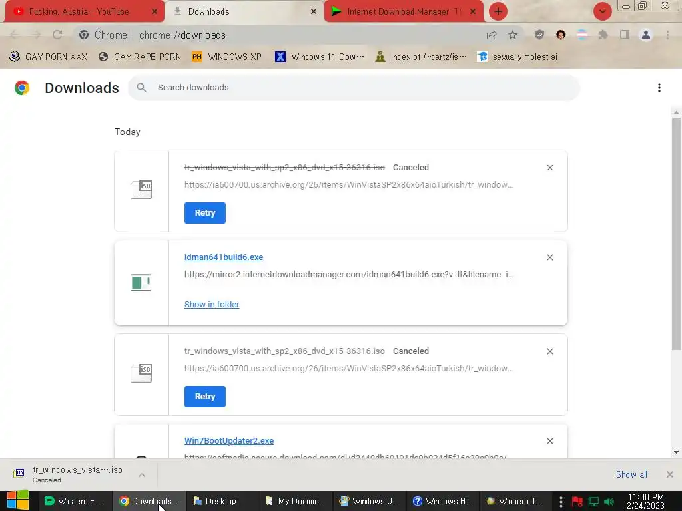This screenshot has width=682, height=511.
Task: Click the round cartoon-face extension icon in the toolbar
Action: click(561, 35)
